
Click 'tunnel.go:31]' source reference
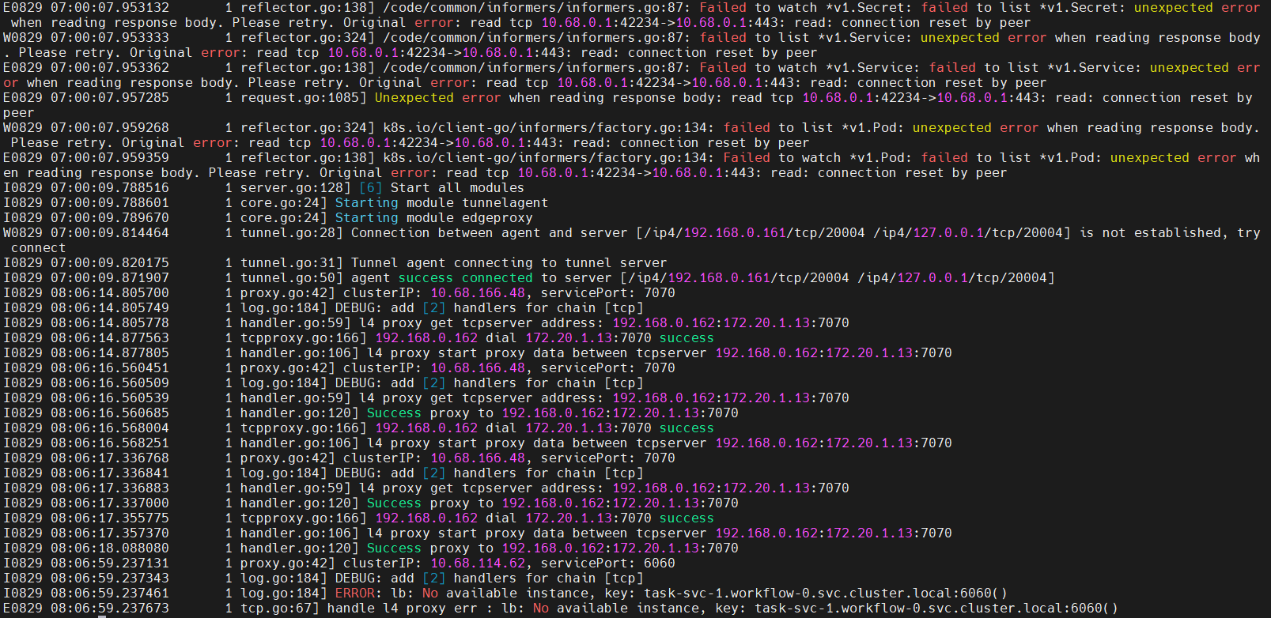point(292,263)
